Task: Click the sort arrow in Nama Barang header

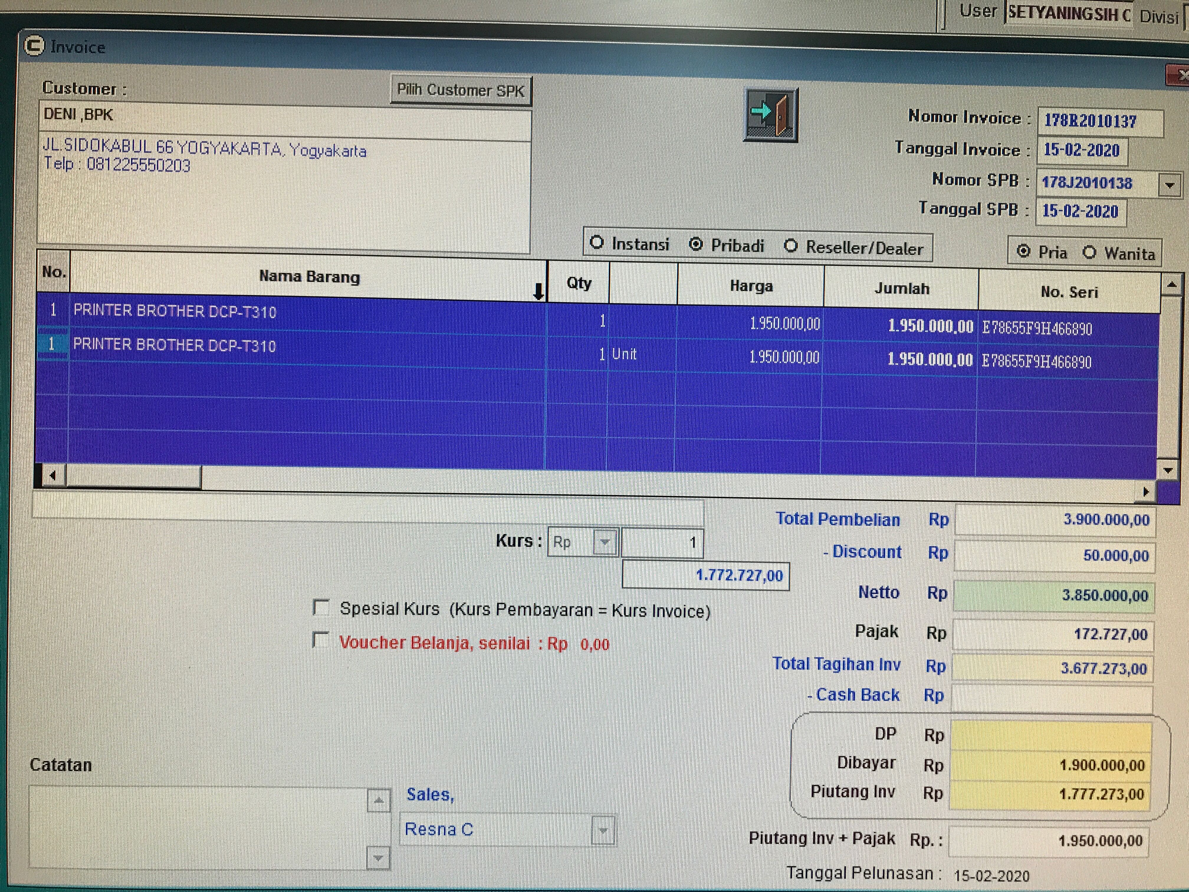Action: (x=538, y=292)
